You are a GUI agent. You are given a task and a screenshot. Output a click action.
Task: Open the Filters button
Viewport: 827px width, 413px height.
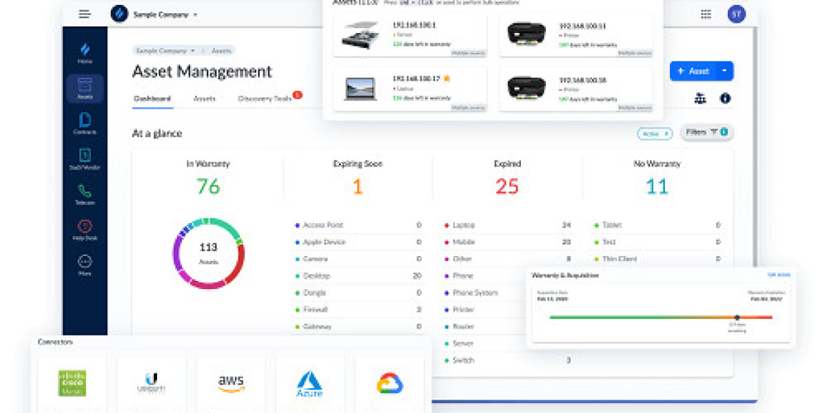[x=706, y=132]
